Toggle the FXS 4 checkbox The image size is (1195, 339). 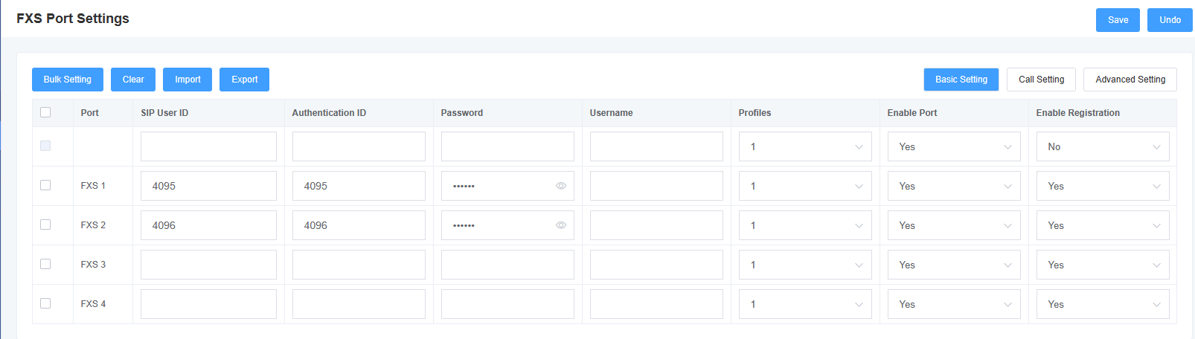point(45,303)
